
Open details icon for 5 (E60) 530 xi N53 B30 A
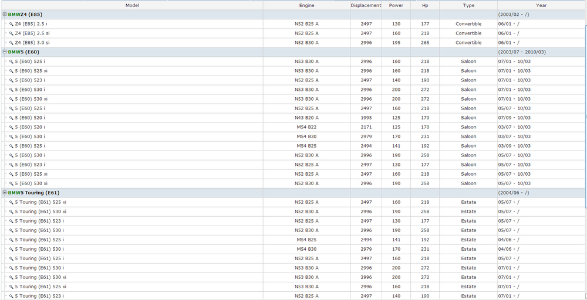click(11, 99)
